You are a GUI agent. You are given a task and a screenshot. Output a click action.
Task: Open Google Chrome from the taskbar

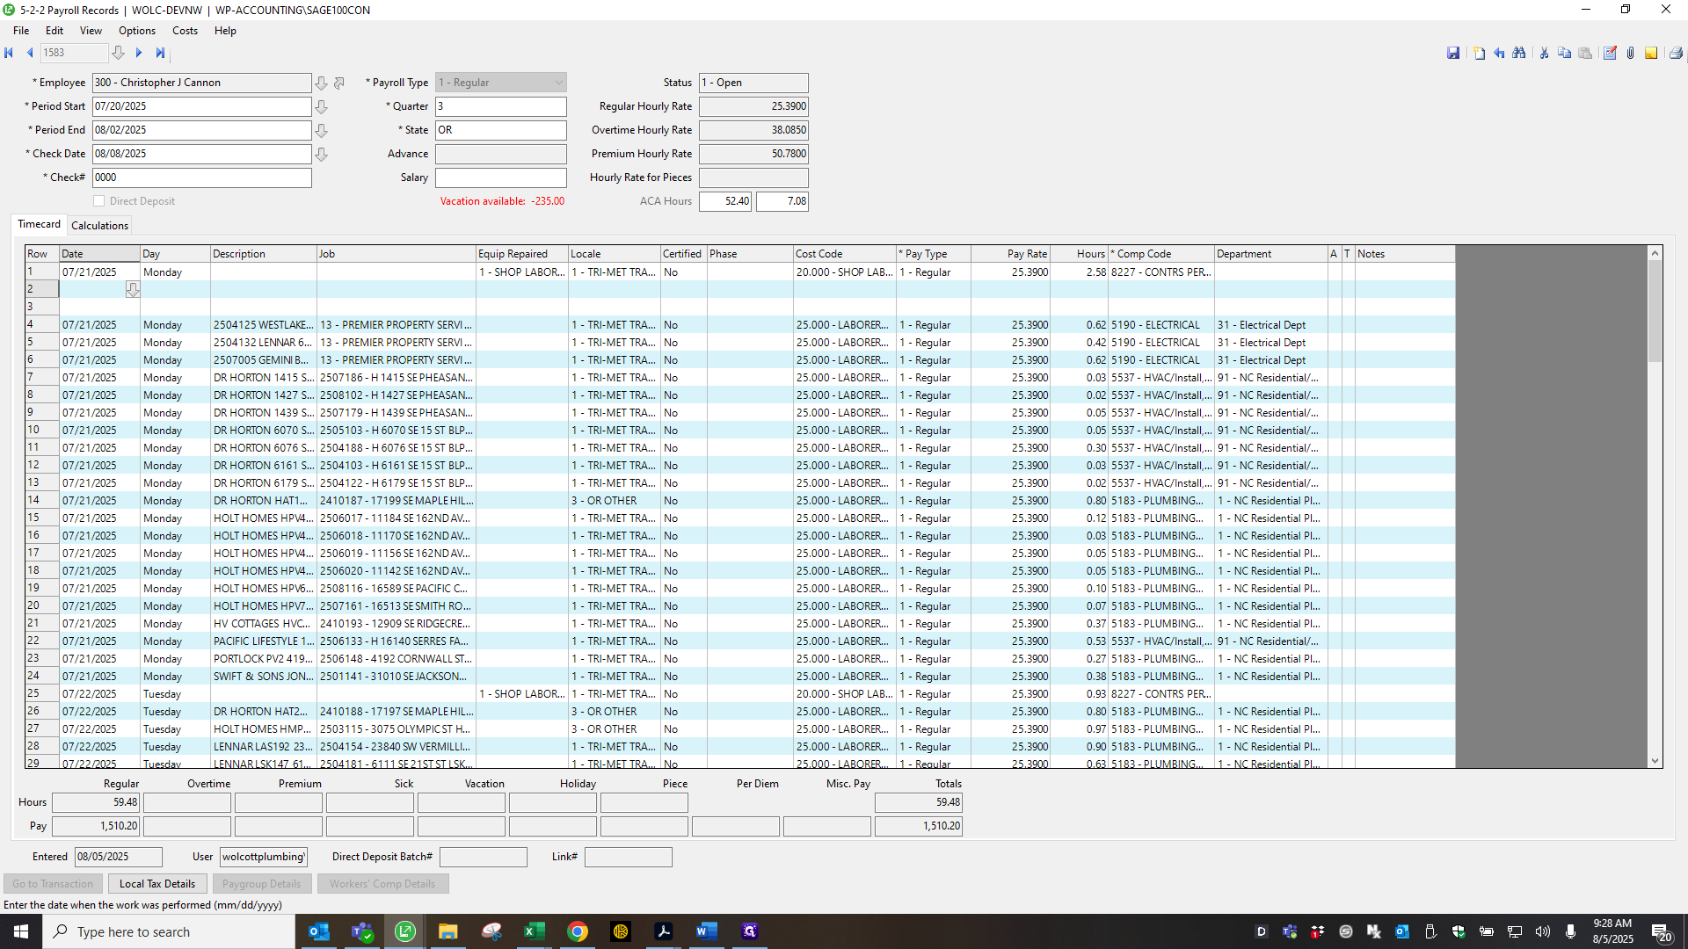(577, 931)
